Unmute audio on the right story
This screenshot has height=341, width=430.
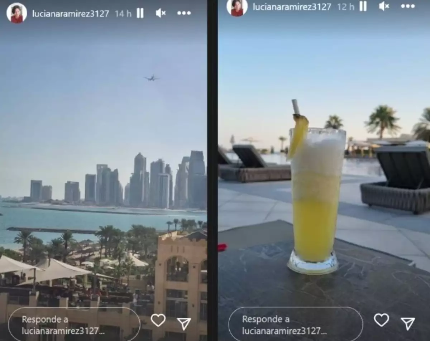(384, 6)
